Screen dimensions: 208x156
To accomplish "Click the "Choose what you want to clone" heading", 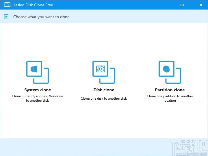I will (41, 17).
